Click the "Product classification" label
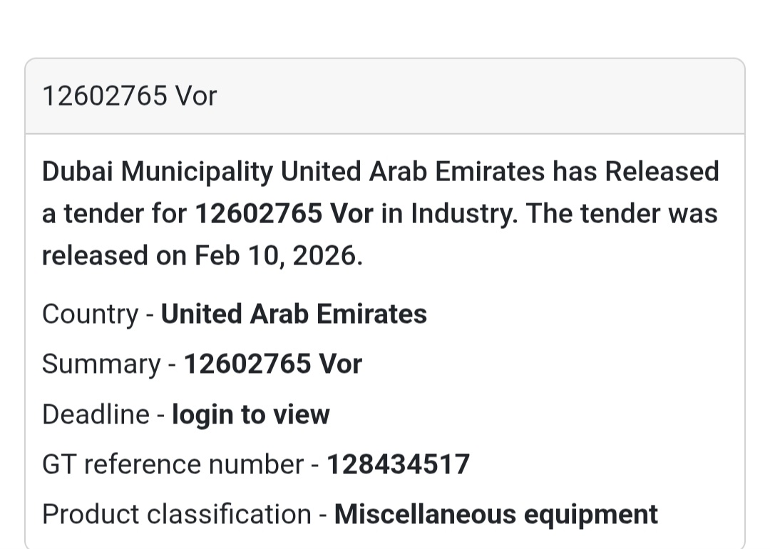This screenshot has height=549, width=770. tap(176, 514)
